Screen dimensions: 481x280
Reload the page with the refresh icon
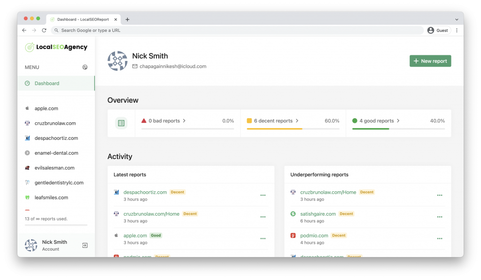(x=44, y=30)
